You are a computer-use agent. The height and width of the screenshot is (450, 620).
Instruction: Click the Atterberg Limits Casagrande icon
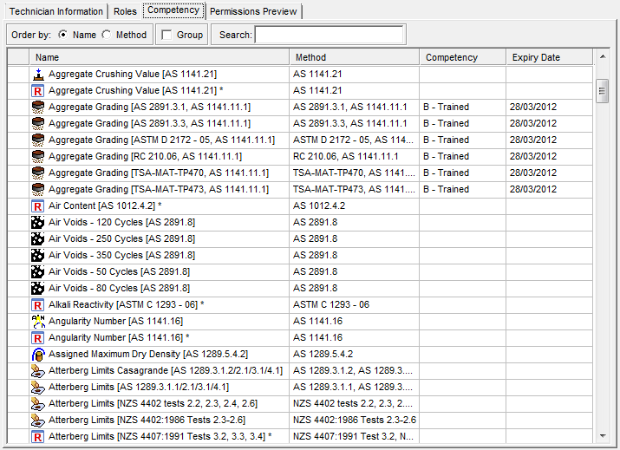[x=37, y=371]
